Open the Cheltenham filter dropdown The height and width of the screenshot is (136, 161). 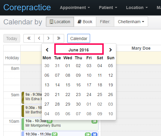click(131, 22)
